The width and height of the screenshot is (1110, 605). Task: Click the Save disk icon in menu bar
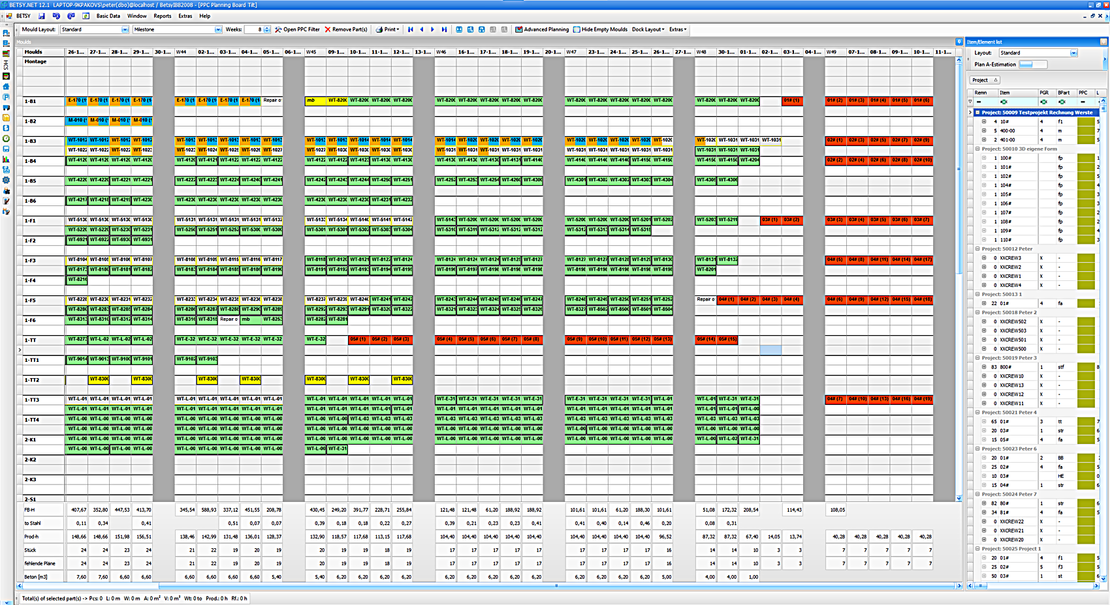42,16
